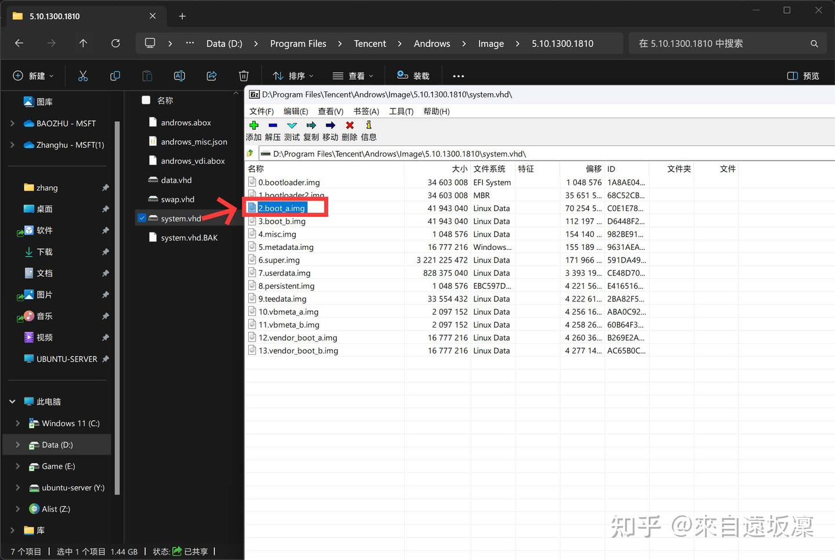
Task: Open a new tab with the plus button
Action: coord(181,16)
